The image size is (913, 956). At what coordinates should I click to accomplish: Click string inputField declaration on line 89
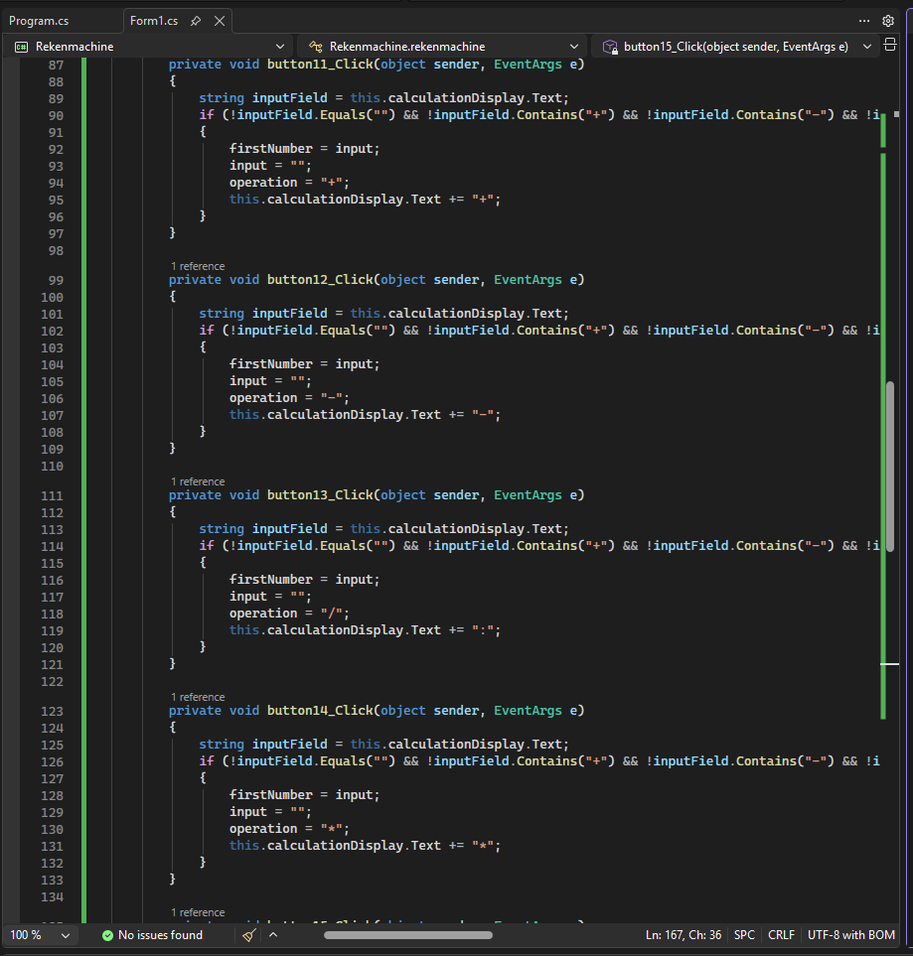coord(383,98)
